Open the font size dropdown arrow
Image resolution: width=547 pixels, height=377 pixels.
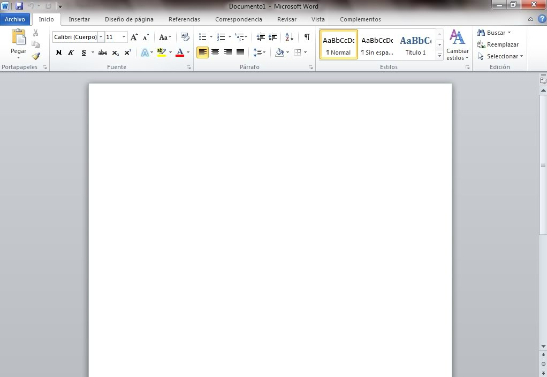pos(124,36)
